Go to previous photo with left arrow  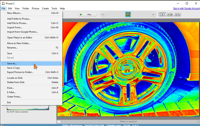pos(103,14)
